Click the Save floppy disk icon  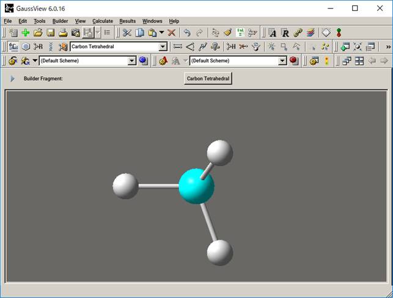pyautogui.click(x=51, y=33)
